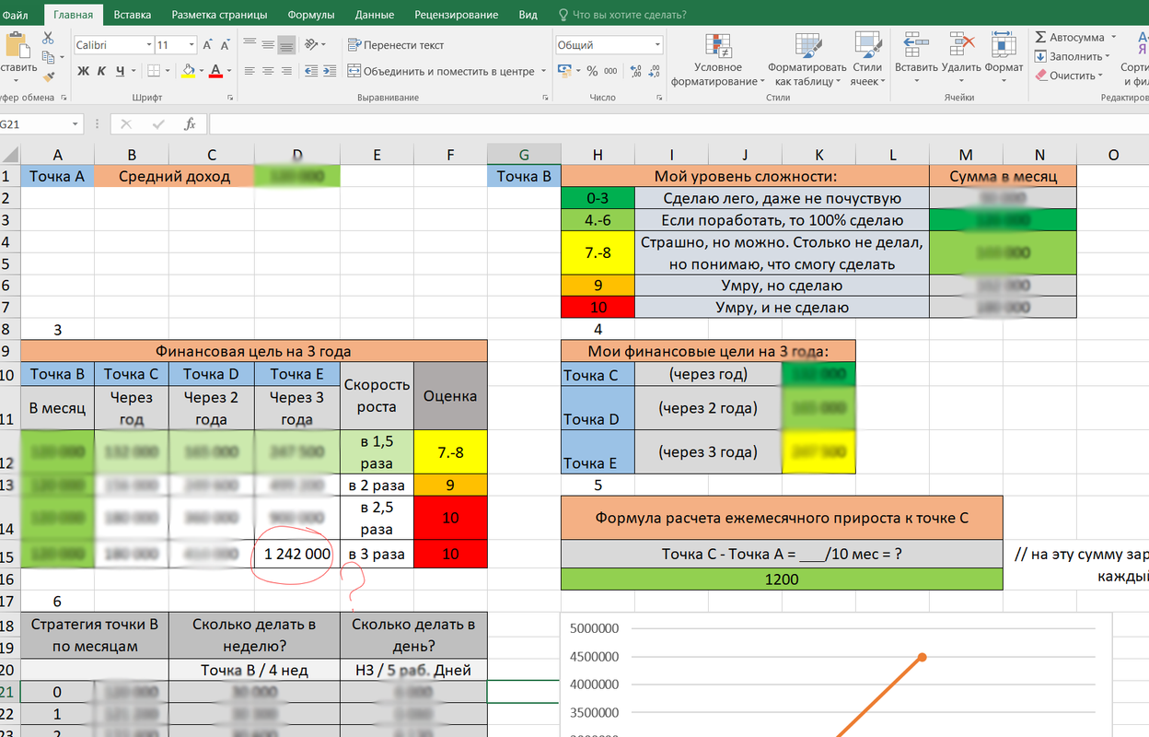Toggle italic formatting (К)
This screenshot has width=1149, height=737.
tap(101, 71)
